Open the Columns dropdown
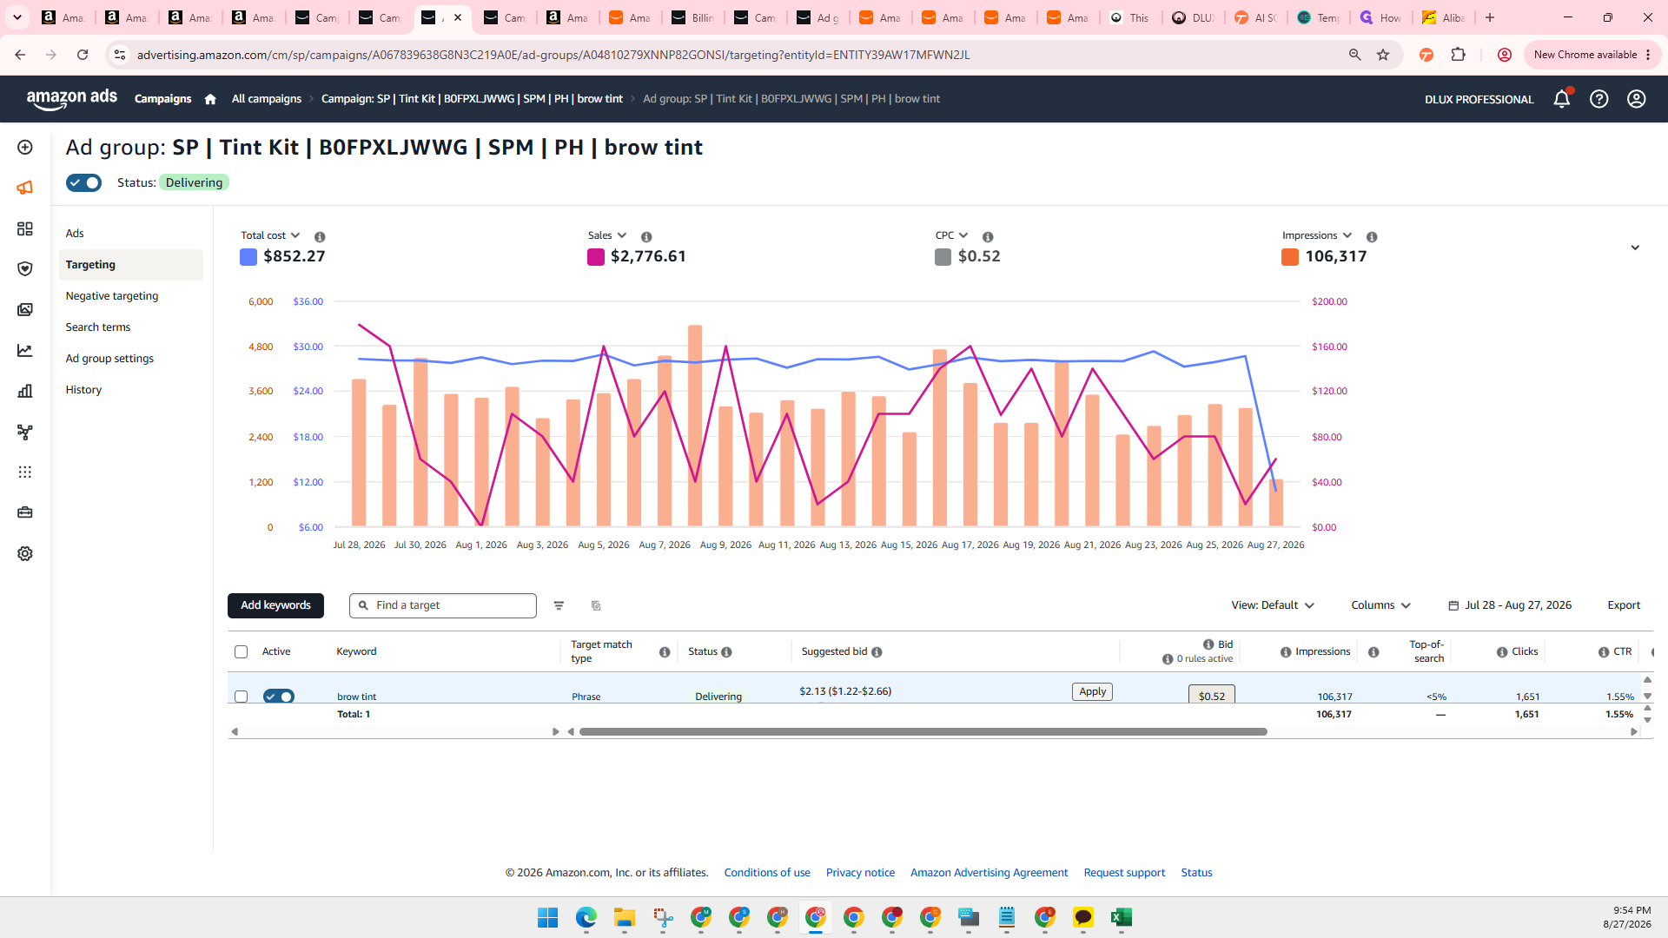1668x938 pixels. click(x=1380, y=605)
